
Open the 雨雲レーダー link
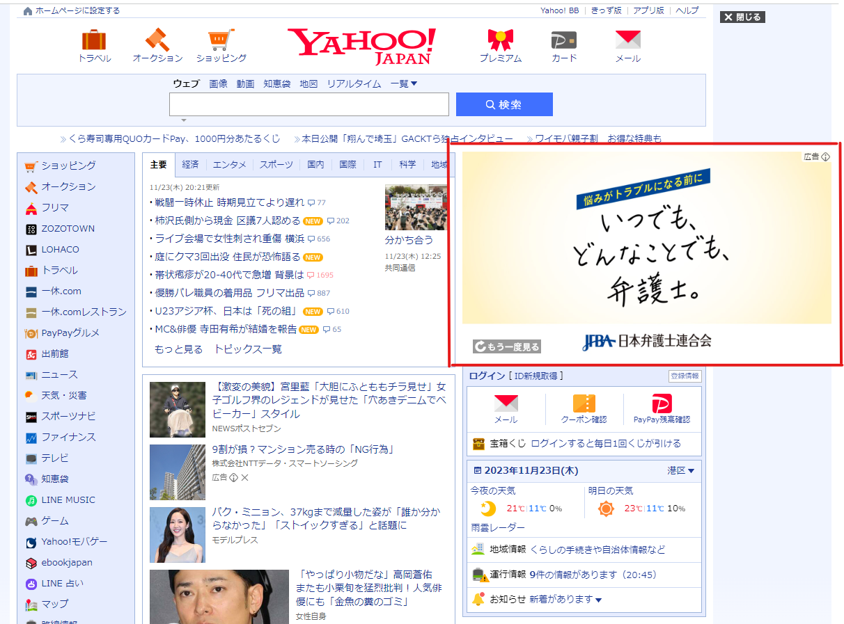click(x=497, y=528)
